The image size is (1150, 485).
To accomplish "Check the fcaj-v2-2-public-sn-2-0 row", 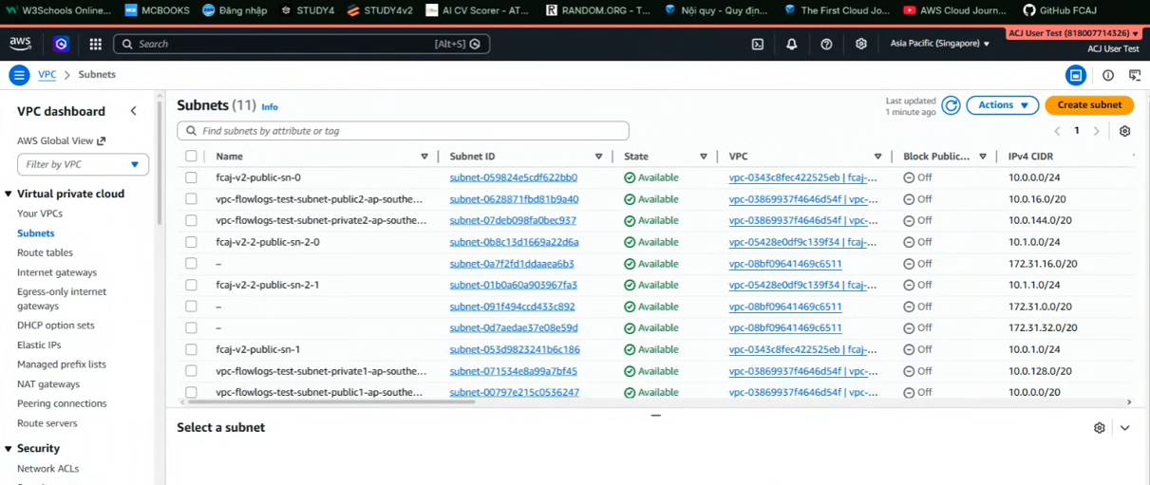I will (191, 242).
